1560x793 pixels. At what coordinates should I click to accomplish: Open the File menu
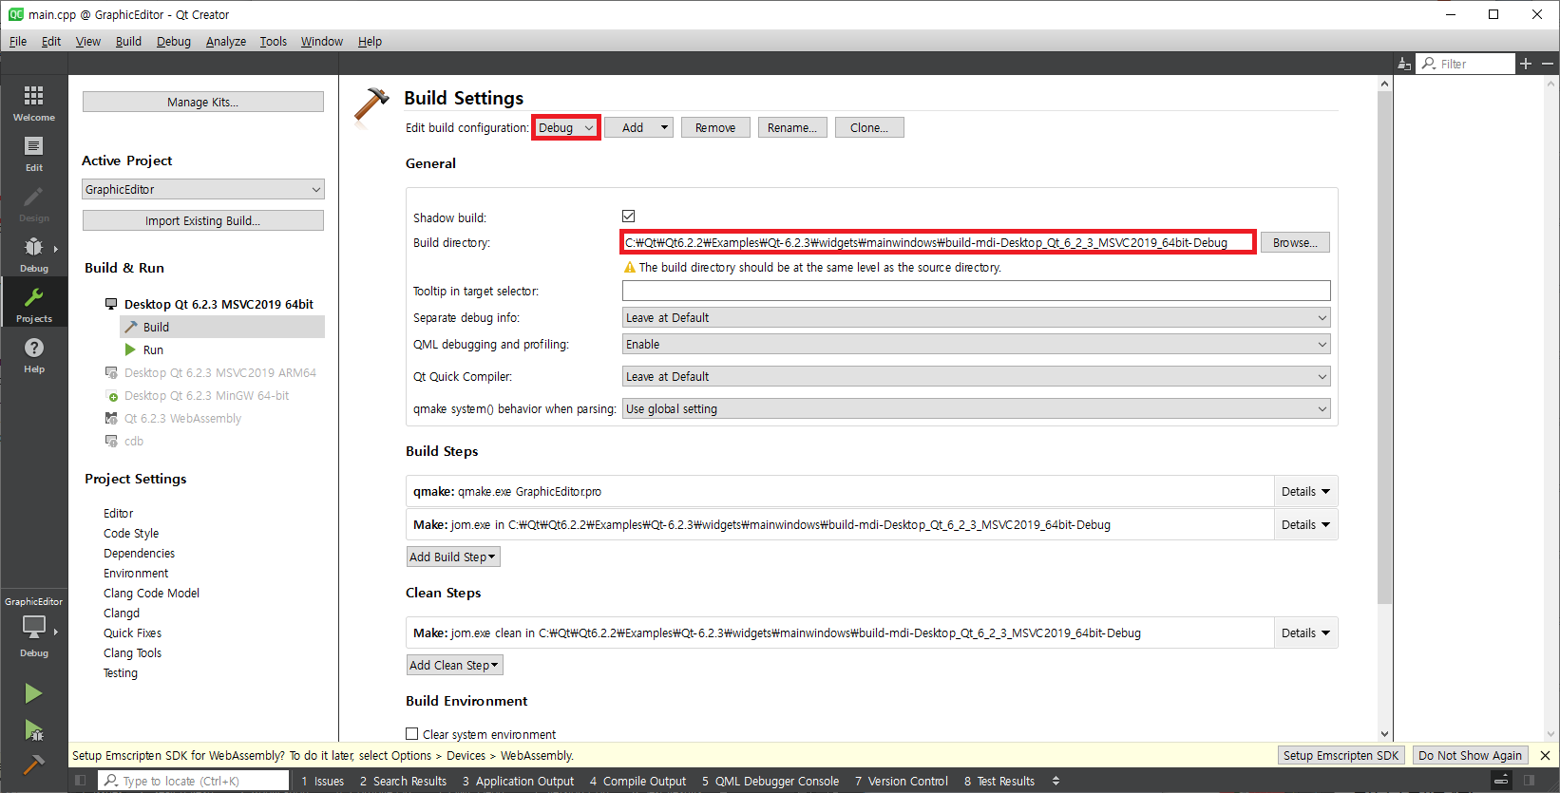pos(18,41)
